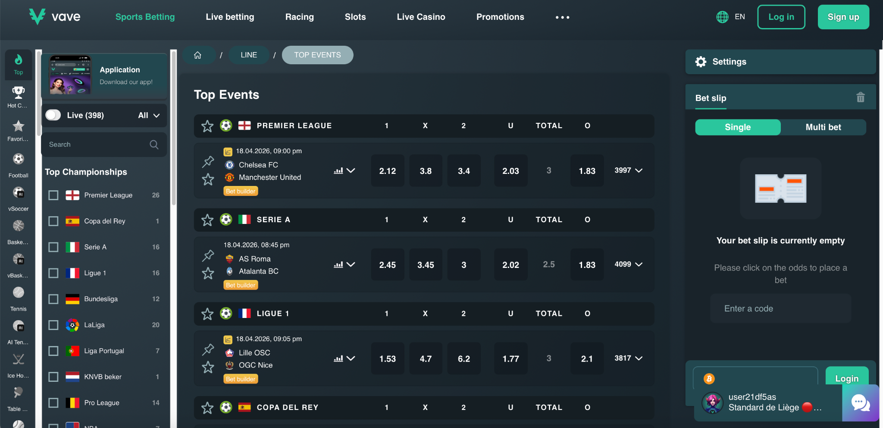This screenshot has width=883, height=428.
Task: Open the Application download banner
Action: click(x=104, y=76)
